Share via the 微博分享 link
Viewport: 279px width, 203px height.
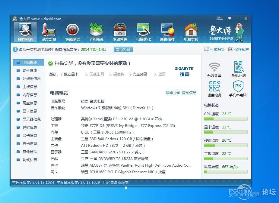(173, 93)
